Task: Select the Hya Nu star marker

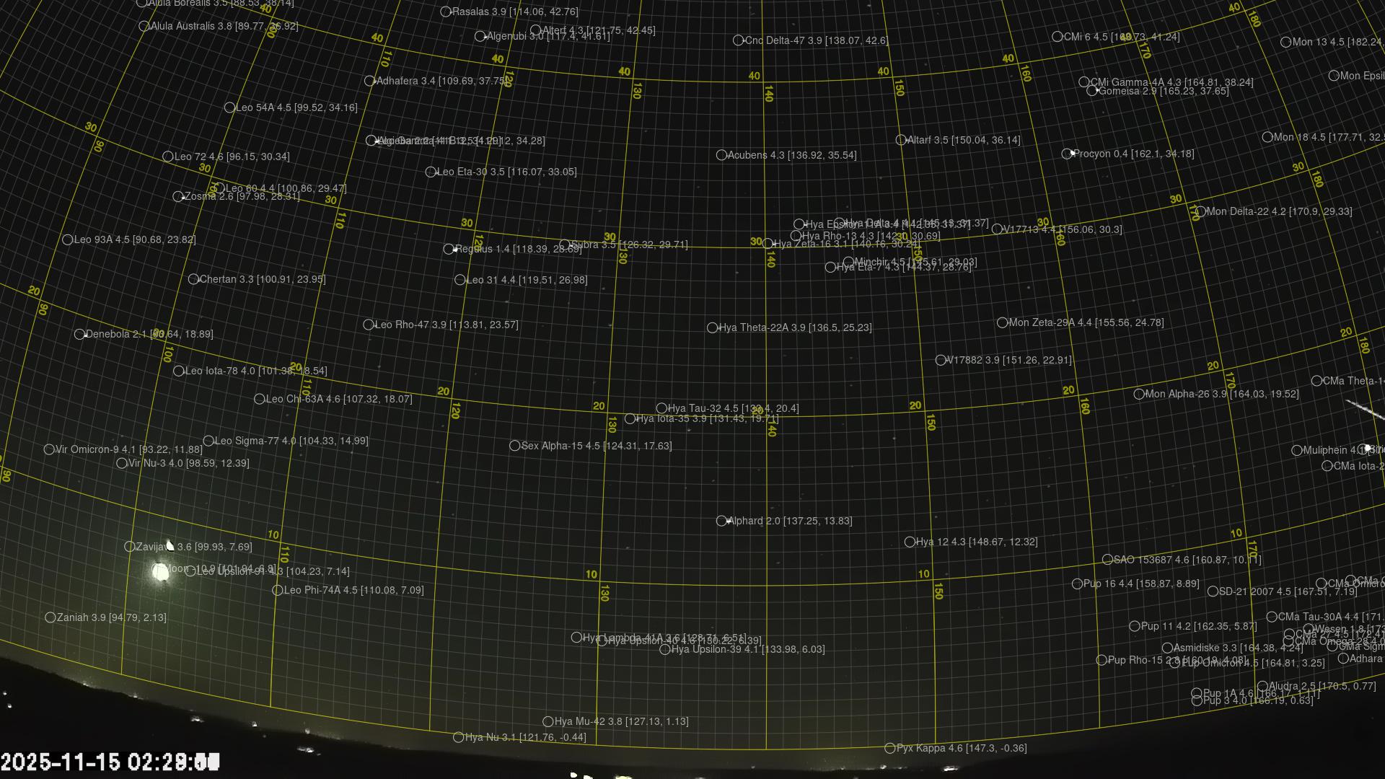Action: click(x=458, y=737)
